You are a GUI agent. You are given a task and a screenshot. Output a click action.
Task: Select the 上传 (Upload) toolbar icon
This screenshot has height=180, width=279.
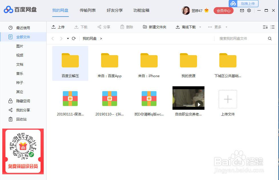coord(58,27)
